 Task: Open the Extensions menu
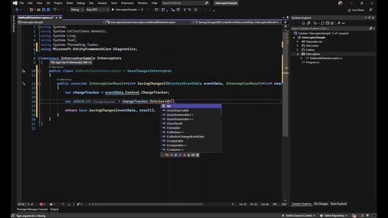point(127,3)
